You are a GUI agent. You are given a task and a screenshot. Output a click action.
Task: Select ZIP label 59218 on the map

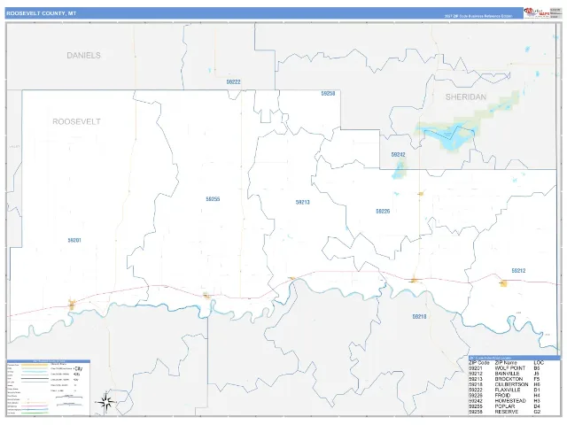tap(419, 317)
